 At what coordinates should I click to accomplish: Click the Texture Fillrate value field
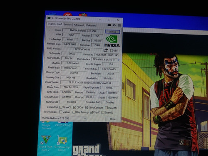(109, 69)
